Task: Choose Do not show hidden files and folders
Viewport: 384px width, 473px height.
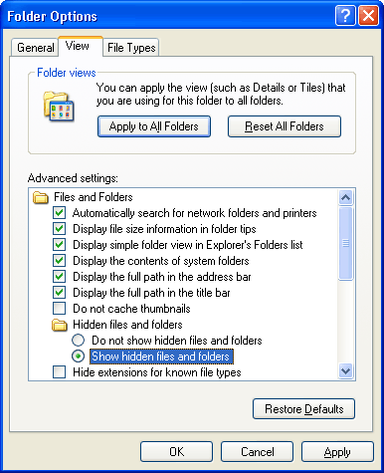Action: pos(78,341)
